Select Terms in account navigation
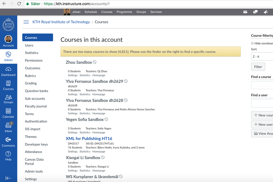The image size is (273, 182). pos(29,114)
